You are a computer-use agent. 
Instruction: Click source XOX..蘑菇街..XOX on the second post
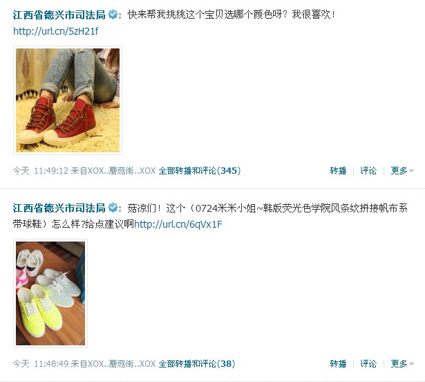pos(122,364)
